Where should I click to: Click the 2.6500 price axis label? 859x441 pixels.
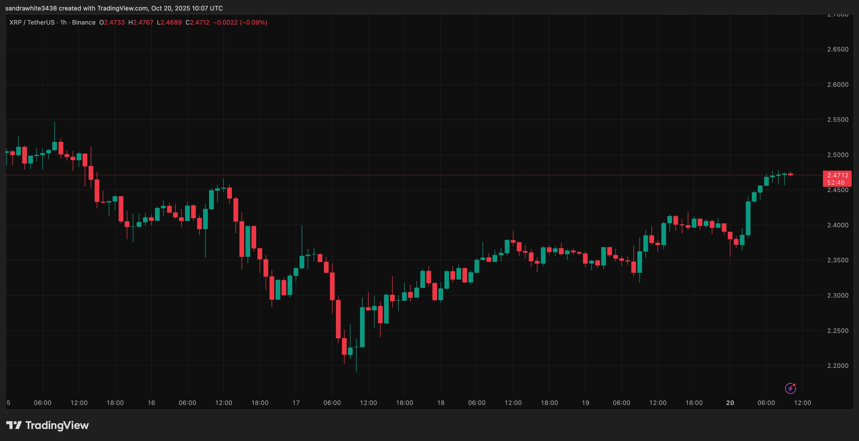[x=838, y=49]
